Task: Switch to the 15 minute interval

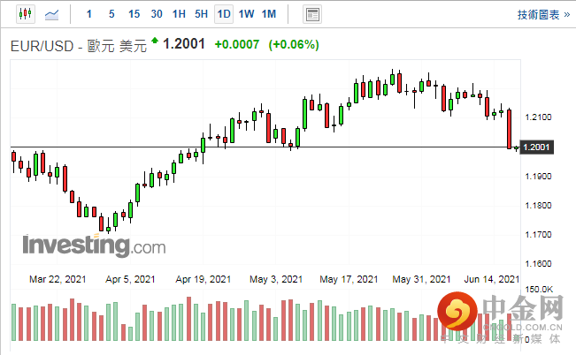Action: tap(134, 14)
